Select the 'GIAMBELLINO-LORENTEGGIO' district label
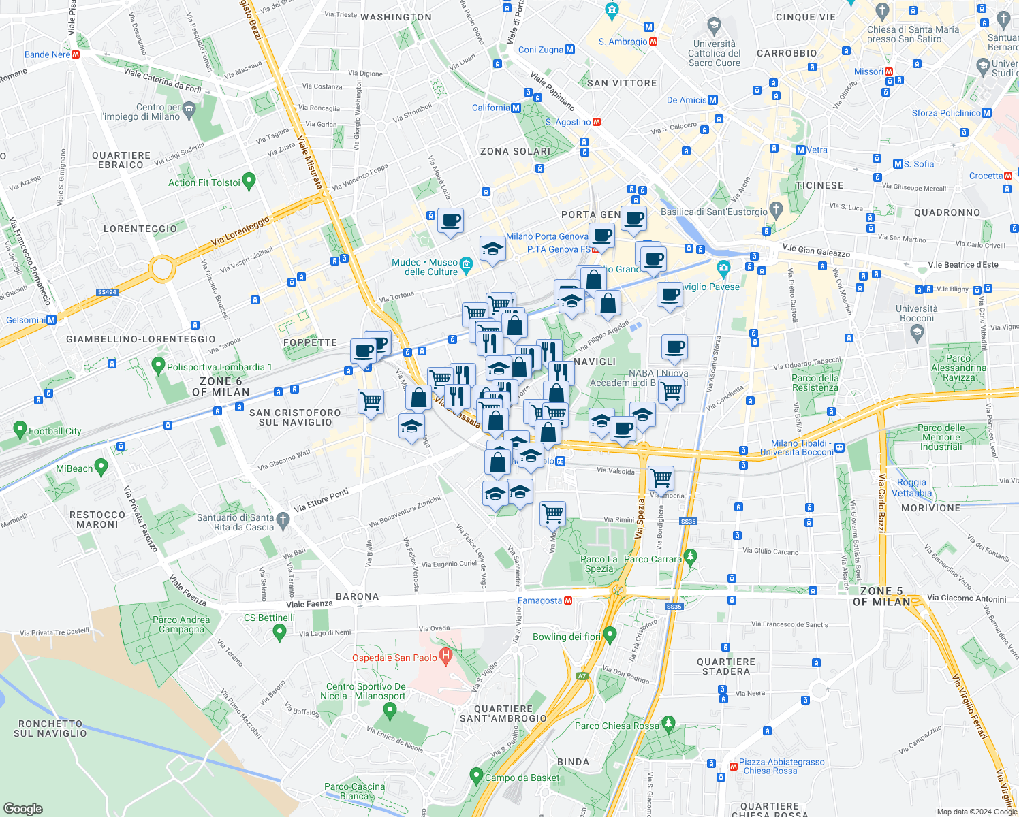The width and height of the screenshot is (1019, 817). point(141,339)
